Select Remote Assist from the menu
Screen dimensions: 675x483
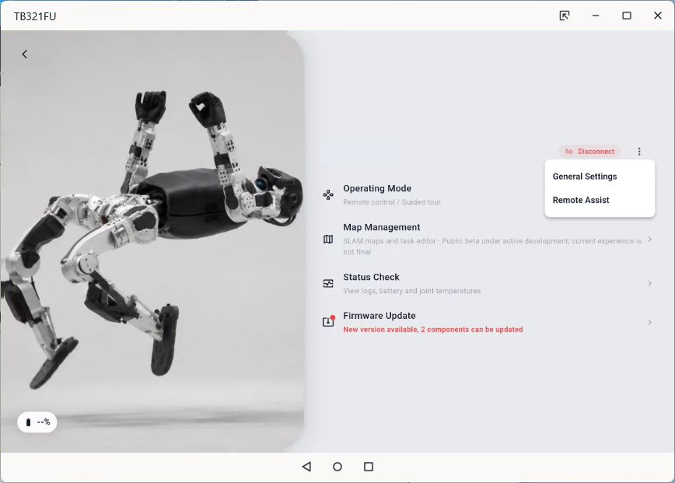[x=581, y=200]
